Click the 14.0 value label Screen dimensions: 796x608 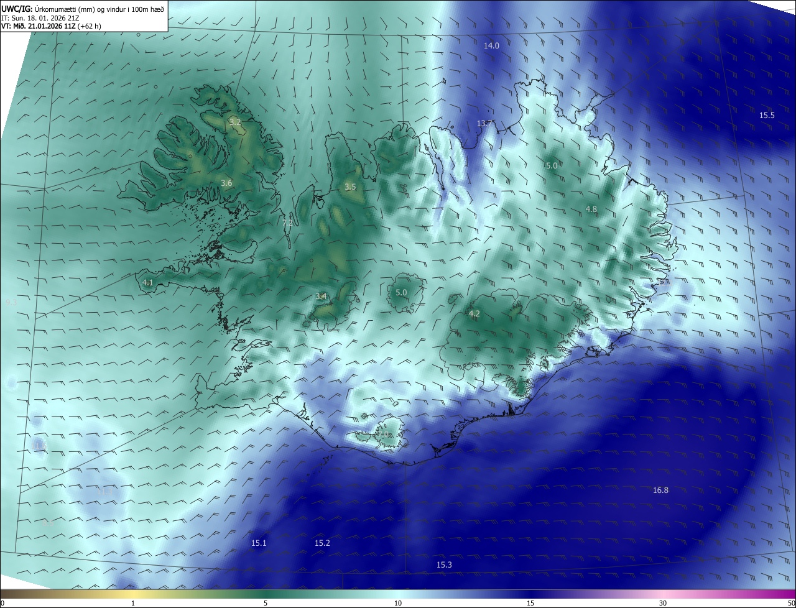[x=492, y=46]
